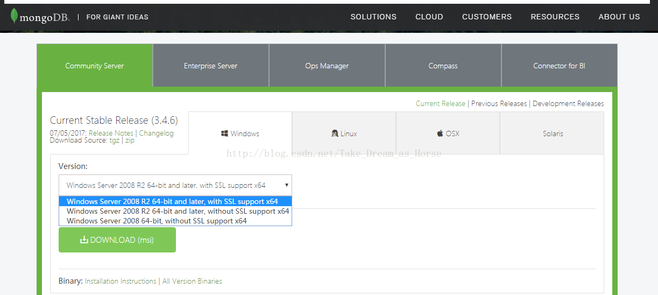Download source zip link
This screenshot has height=295, width=658.
[130, 140]
